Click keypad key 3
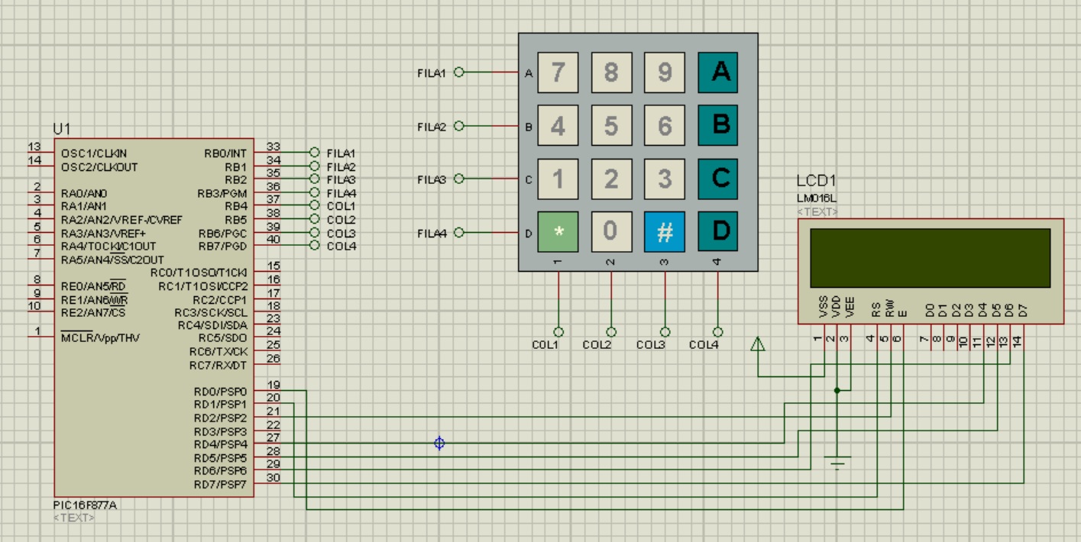 (x=665, y=179)
